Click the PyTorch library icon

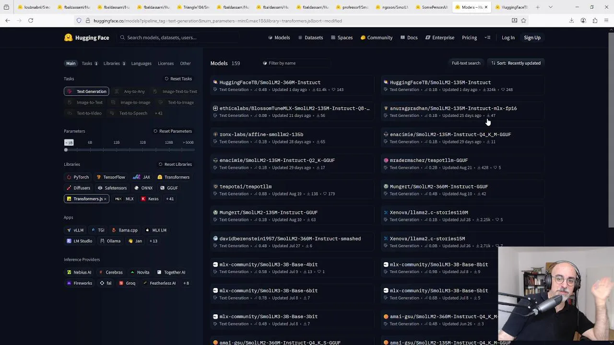[69, 177]
